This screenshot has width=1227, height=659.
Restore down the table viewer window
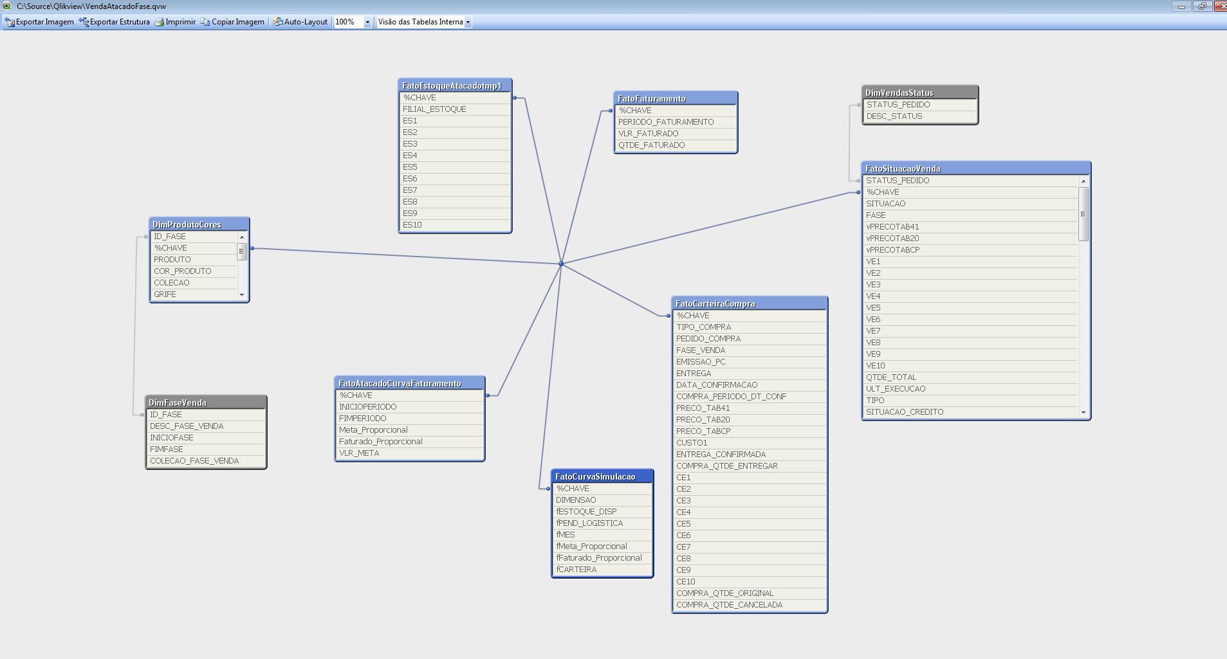(1202, 6)
